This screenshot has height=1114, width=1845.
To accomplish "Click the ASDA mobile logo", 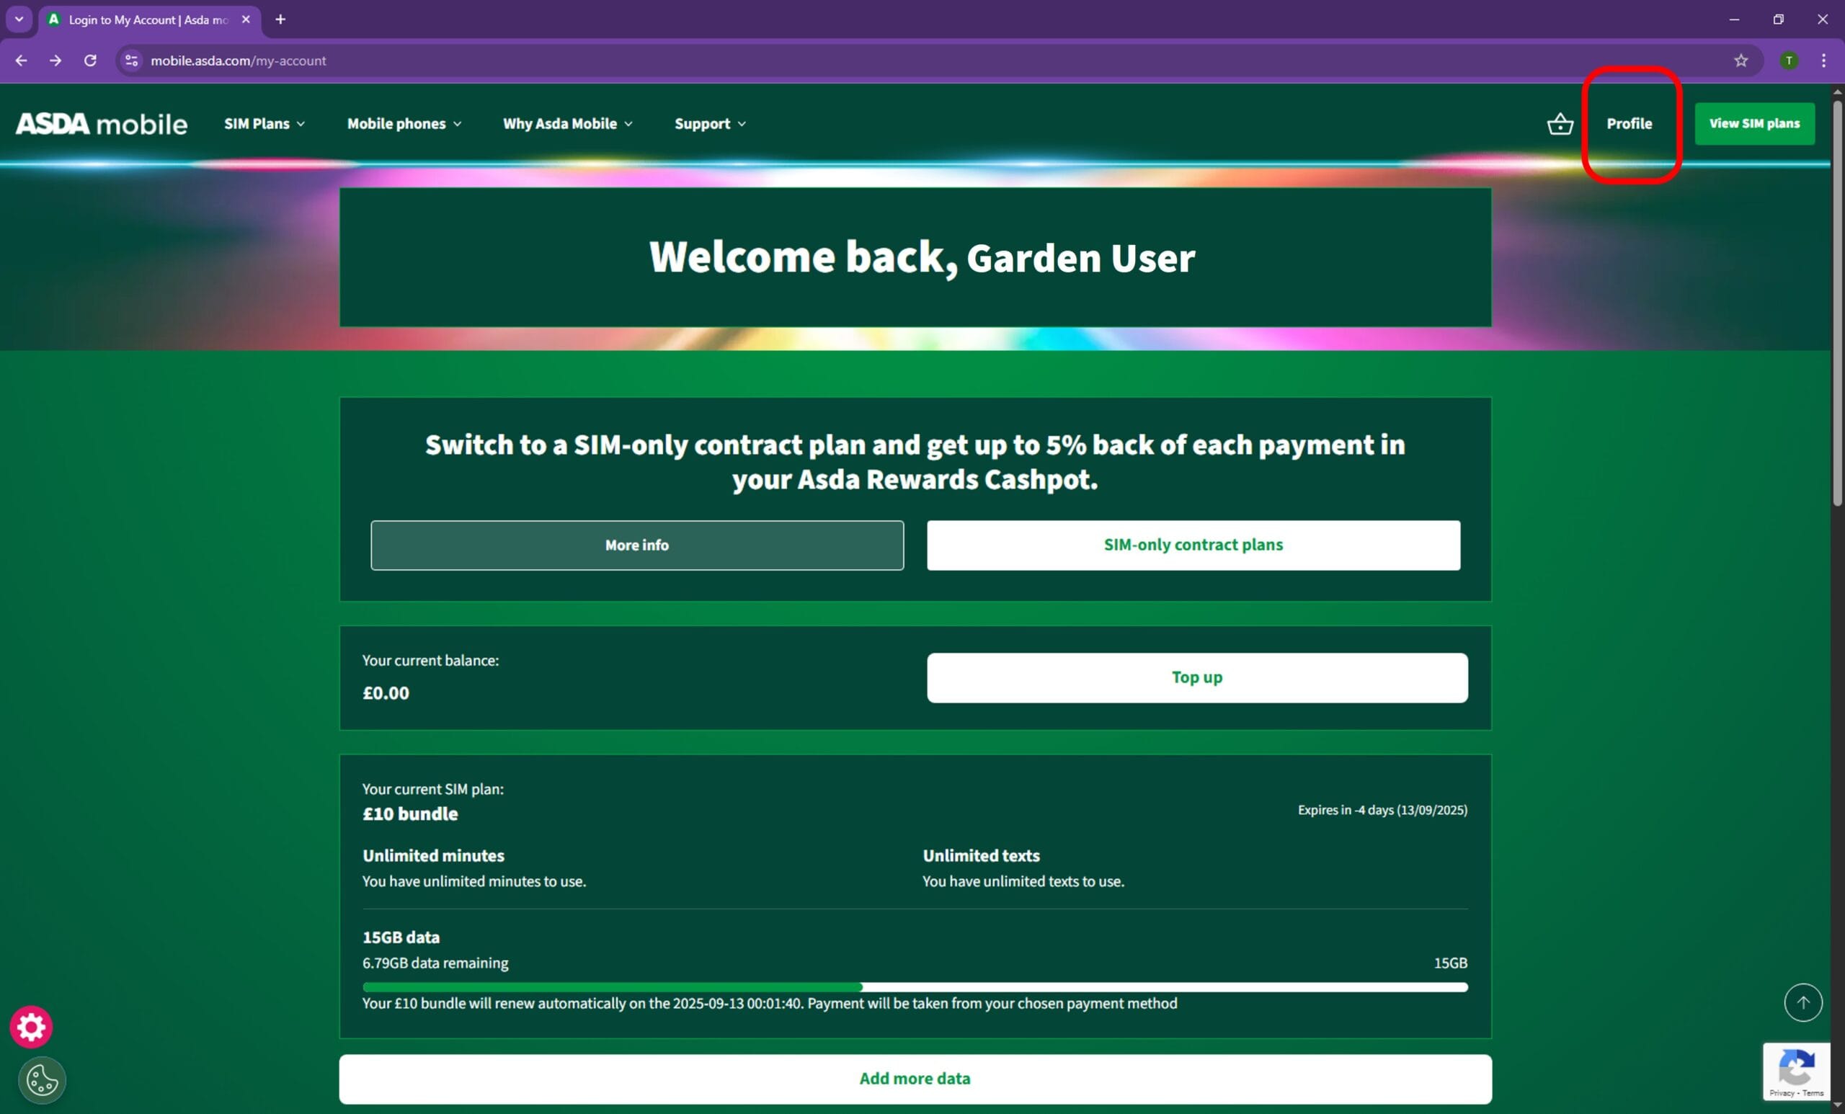I will [x=102, y=123].
